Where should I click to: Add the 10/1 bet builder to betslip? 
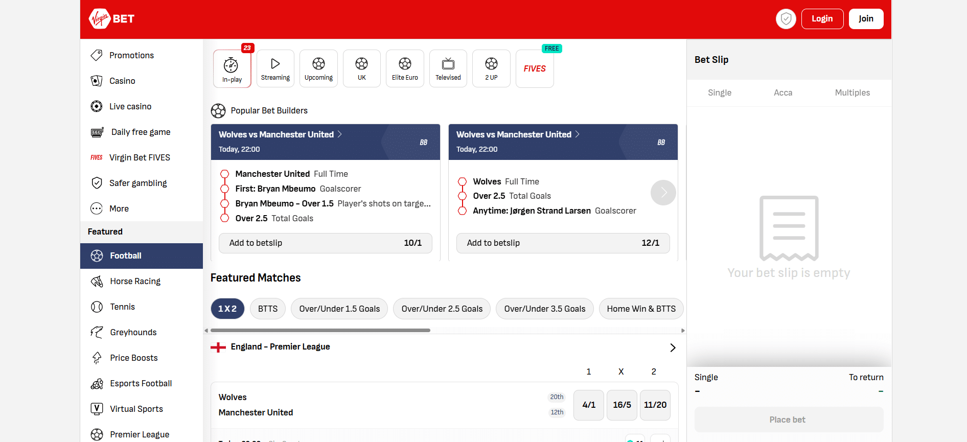(x=326, y=243)
